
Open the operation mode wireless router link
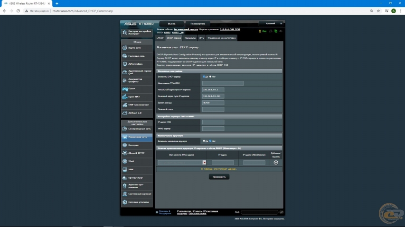(186, 29)
